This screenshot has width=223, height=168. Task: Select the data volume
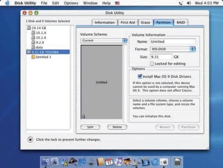37,47
